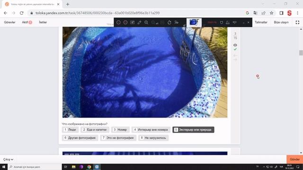Open Talimatlar instructions
303x170 pixels.
tap(261, 22)
